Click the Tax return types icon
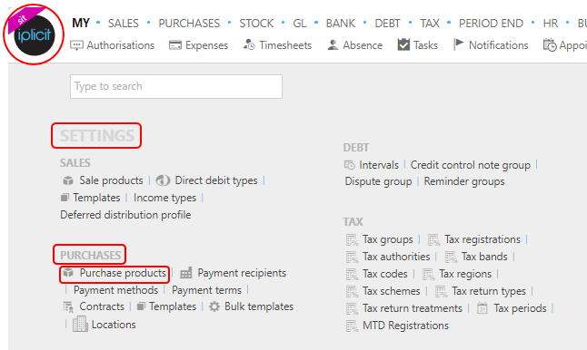This screenshot has width=587, height=350. 441,291
